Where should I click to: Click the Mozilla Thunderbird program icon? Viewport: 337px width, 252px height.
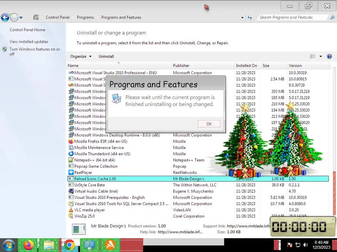(71, 154)
